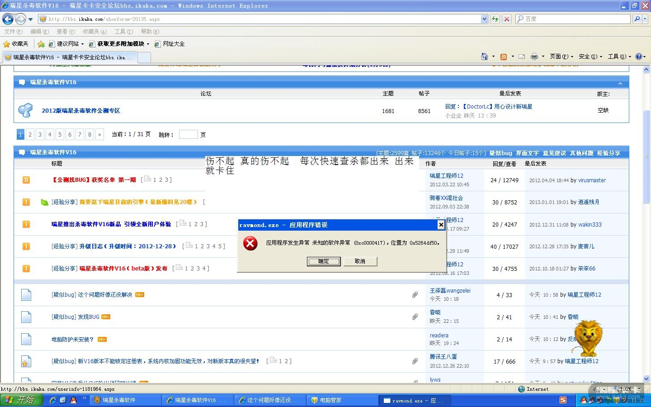Viewport: 651px width, 407px height.
Task: Open the 文件(F) menu
Action: [x=13, y=32]
